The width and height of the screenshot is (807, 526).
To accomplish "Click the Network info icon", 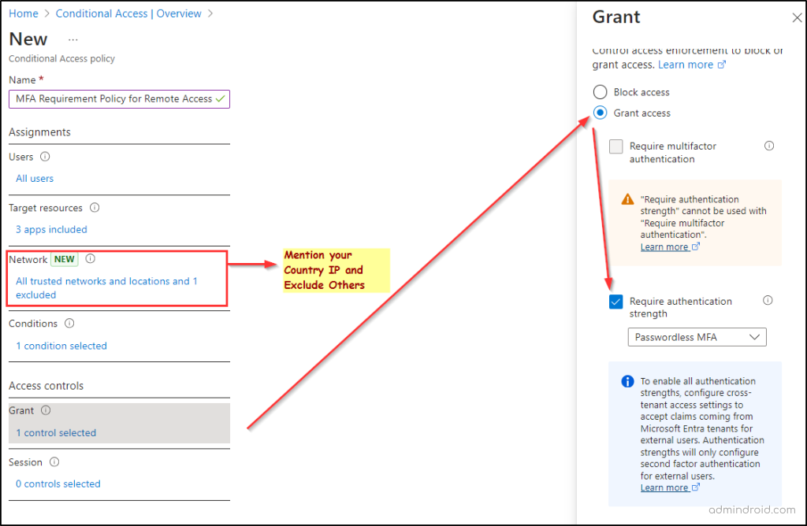I will click(x=91, y=258).
